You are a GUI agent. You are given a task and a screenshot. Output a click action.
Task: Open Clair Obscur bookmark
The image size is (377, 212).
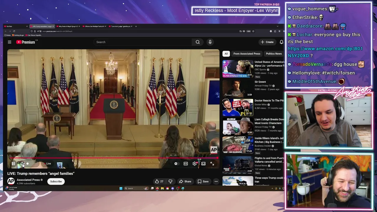pos(34,35)
